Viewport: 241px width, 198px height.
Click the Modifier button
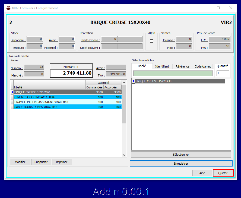click(x=20, y=162)
